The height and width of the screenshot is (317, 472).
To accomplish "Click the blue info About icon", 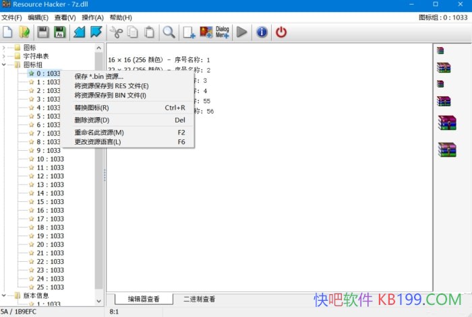I will [262, 32].
